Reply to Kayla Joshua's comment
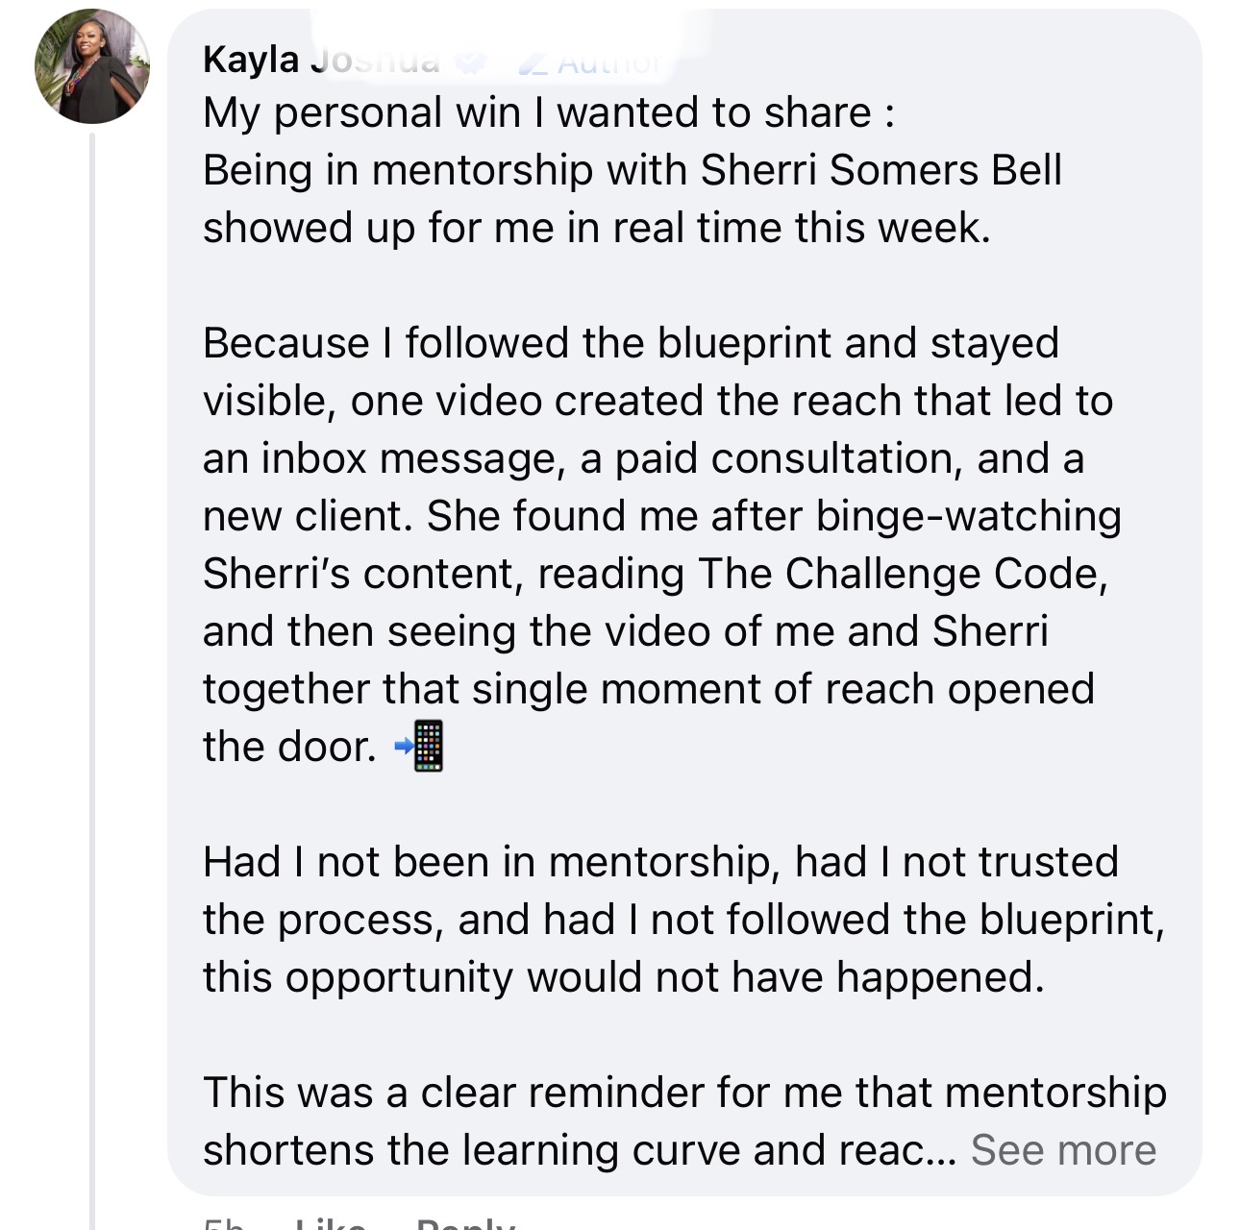The width and height of the screenshot is (1240, 1230). (465, 1223)
